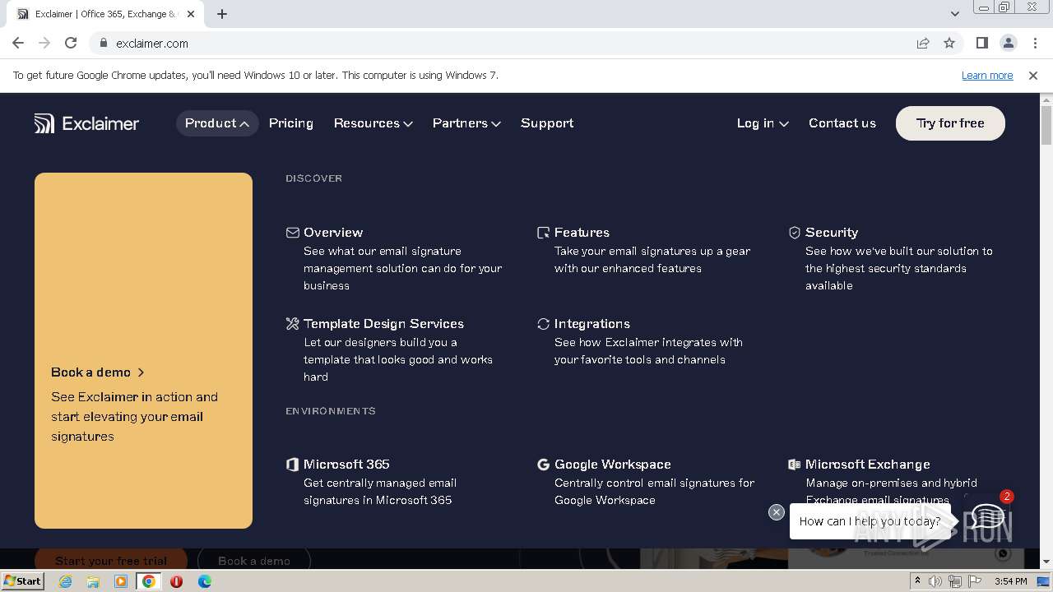Open Internet Explorer from taskbar
Image resolution: width=1053 pixels, height=592 pixels.
pyautogui.click(x=65, y=581)
